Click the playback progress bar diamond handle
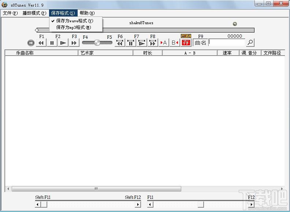This screenshot has width=290, height=212. tap(37, 30)
